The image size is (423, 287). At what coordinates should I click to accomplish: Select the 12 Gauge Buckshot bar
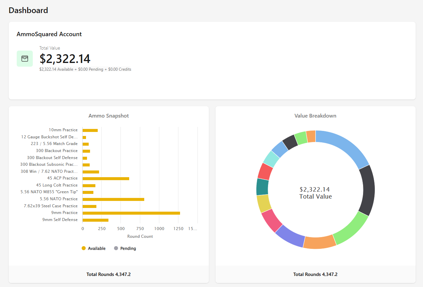84,137
